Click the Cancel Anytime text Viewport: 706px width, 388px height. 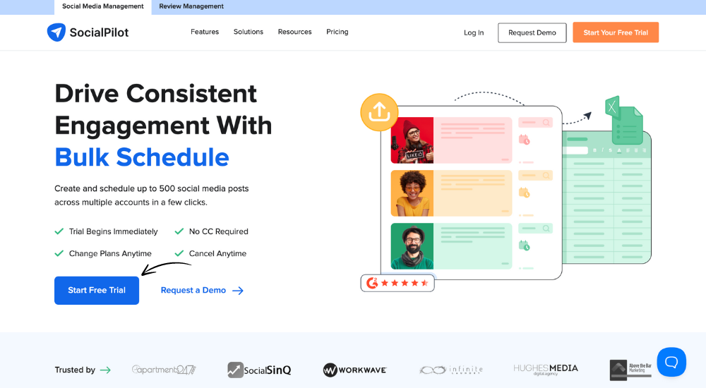(217, 253)
